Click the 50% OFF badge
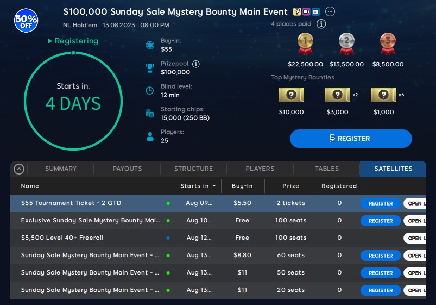 pyautogui.click(x=26, y=21)
